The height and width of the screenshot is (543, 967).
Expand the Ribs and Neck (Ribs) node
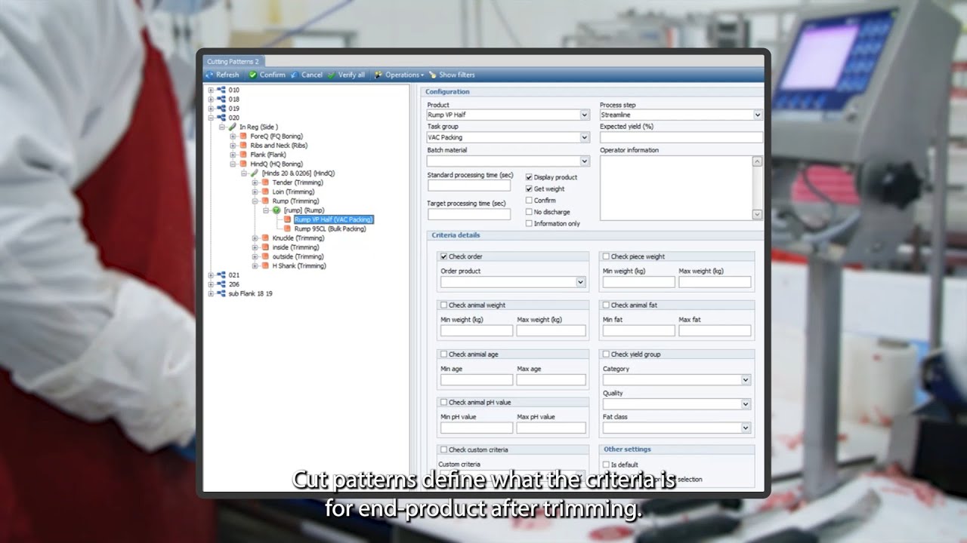click(233, 146)
